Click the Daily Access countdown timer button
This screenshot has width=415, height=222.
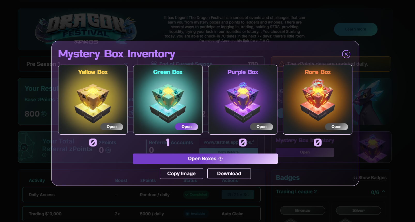click(238, 195)
